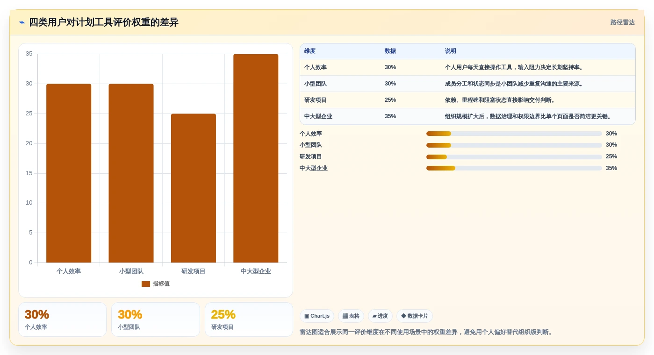Click the 35 y-axis tick label
The width and height of the screenshot is (654, 355).
[29, 54]
